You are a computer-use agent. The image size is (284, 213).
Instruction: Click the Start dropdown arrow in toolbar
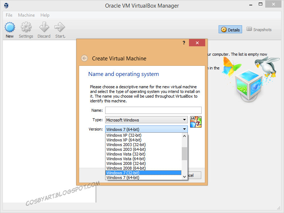[x=65, y=37]
